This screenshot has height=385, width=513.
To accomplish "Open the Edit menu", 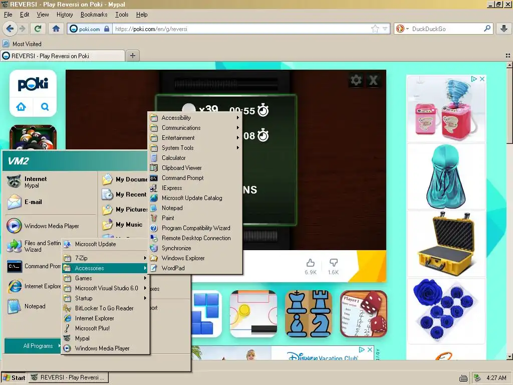I will click(25, 15).
